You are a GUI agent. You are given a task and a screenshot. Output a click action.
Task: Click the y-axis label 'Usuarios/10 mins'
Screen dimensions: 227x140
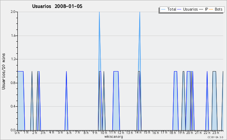click(3, 71)
